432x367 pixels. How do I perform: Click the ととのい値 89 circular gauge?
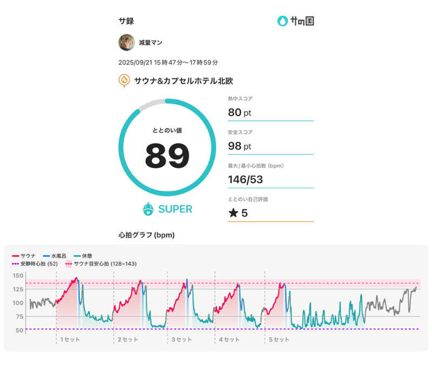point(167,147)
